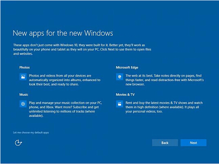The image size is (219, 164).
Task: Open the Ease of Access icon
Action: [18, 143]
